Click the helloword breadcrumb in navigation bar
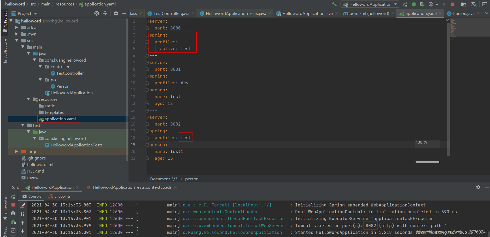The height and width of the screenshot is (237, 490). 15,4
